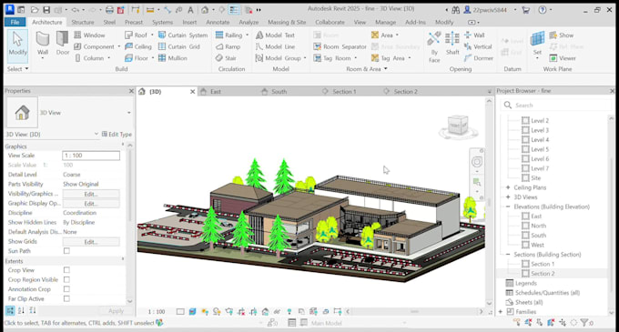Toggle the Sun Path checkbox
The width and height of the screenshot is (619, 332).
tap(66, 251)
